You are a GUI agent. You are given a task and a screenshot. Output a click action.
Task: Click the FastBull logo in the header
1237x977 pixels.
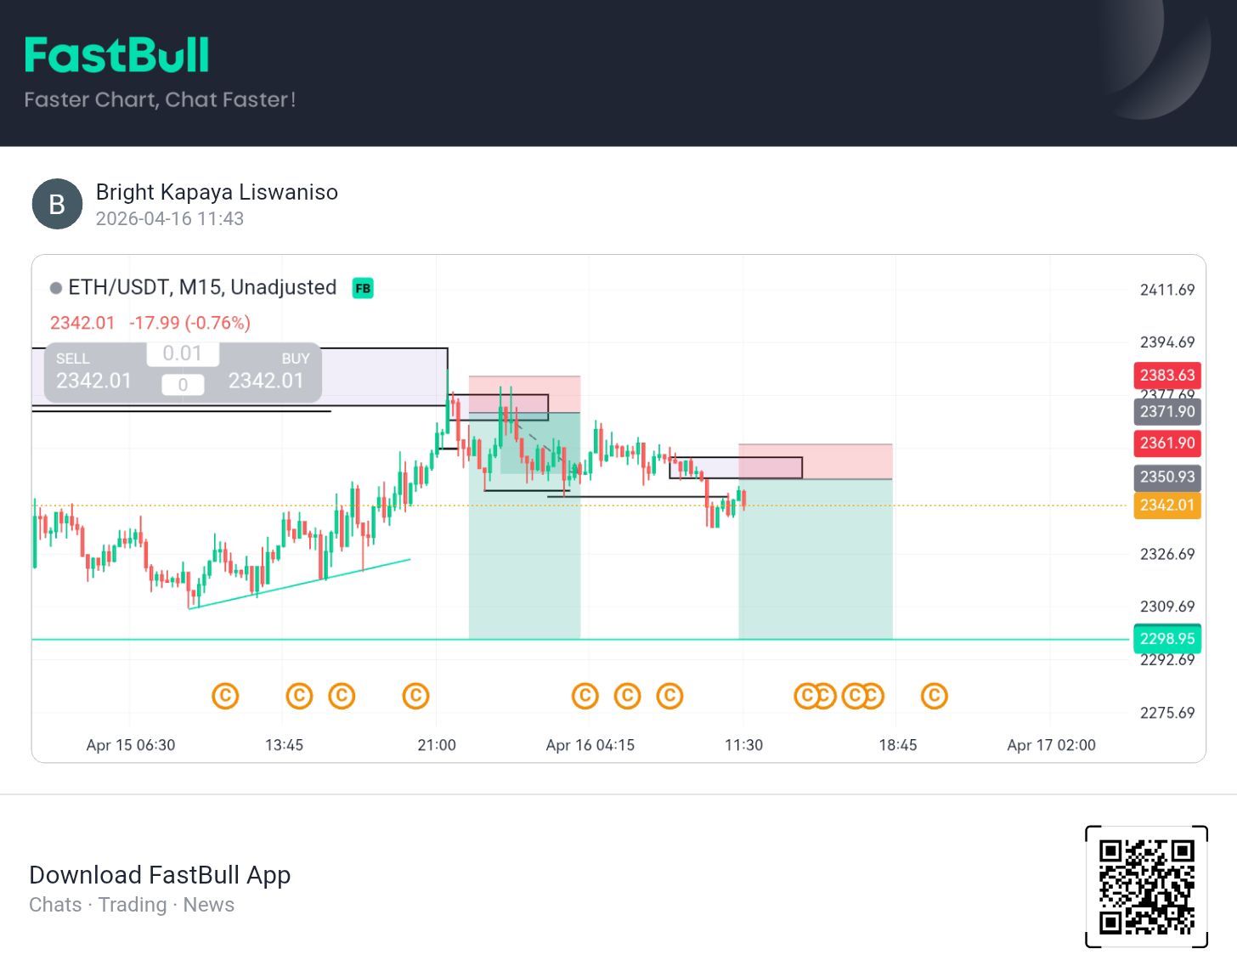tap(116, 55)
